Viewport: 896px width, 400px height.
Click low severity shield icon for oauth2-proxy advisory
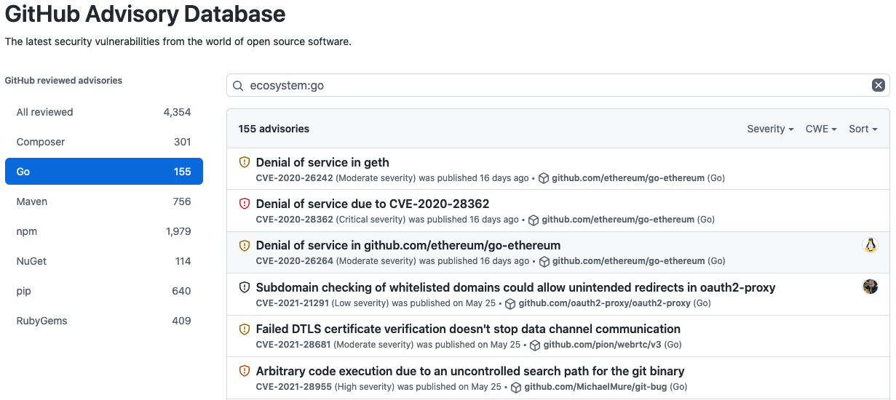pos(245,287)
